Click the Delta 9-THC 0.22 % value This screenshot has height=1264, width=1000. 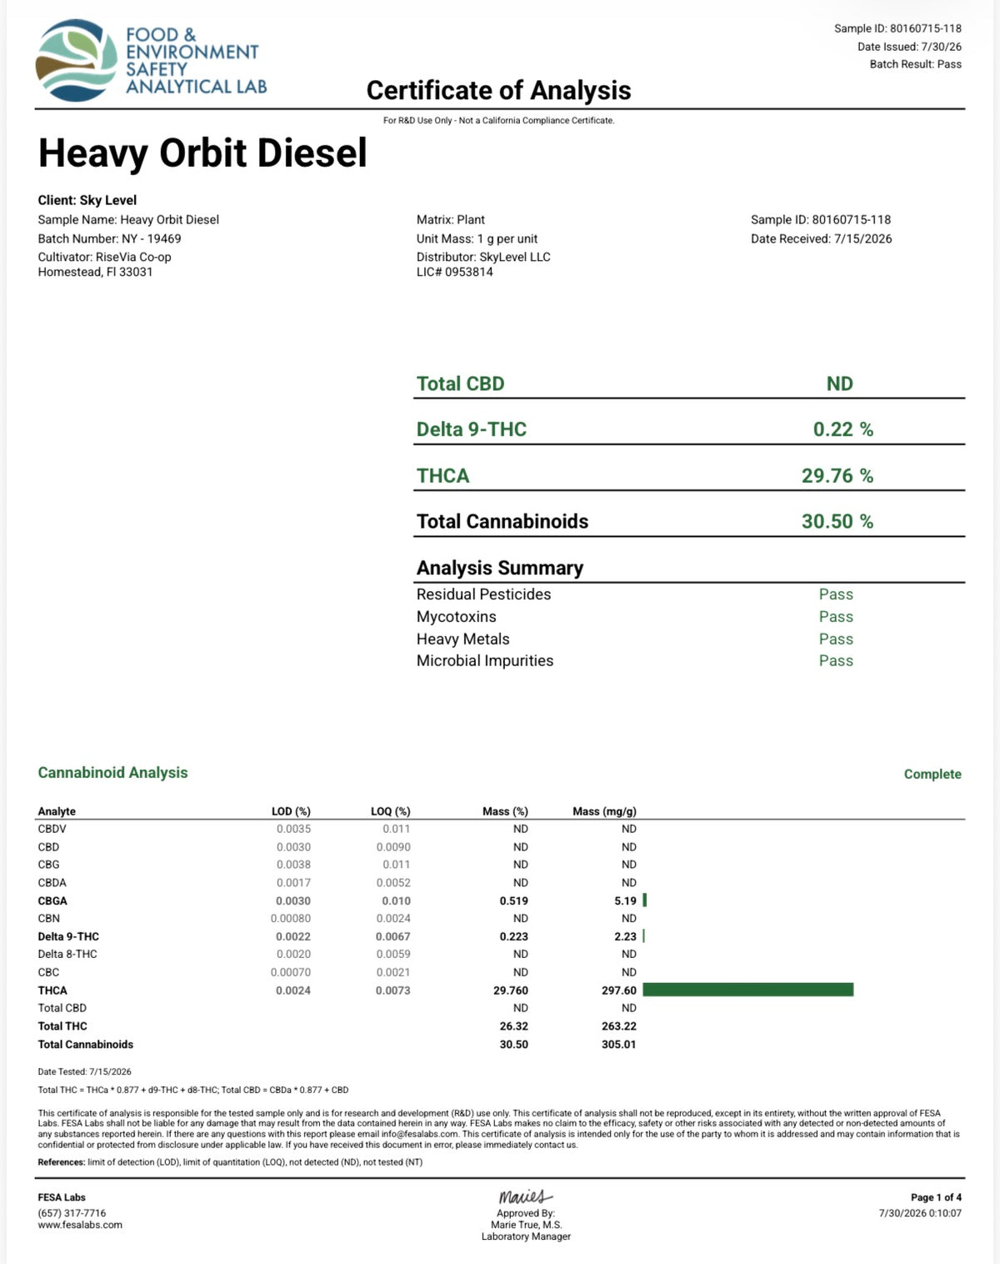842,429
